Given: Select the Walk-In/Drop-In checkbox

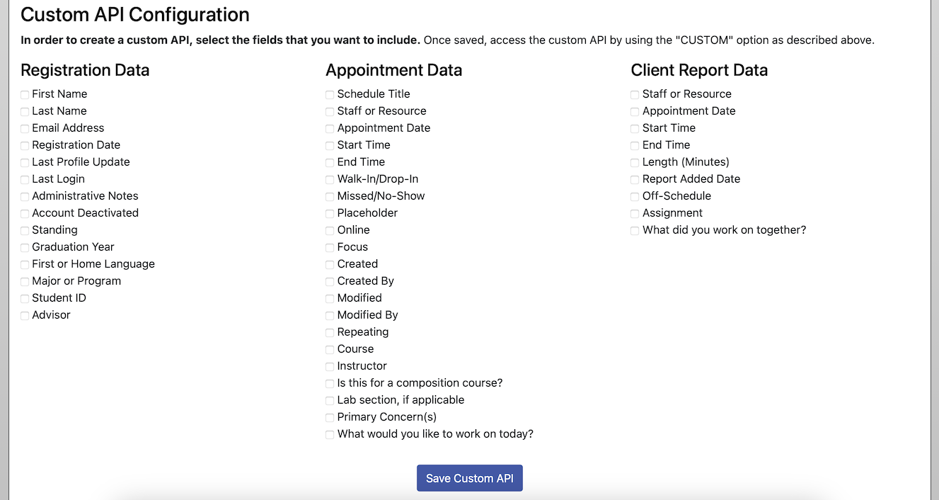Looking at the screenshot, I should click(x=330, y=179).
